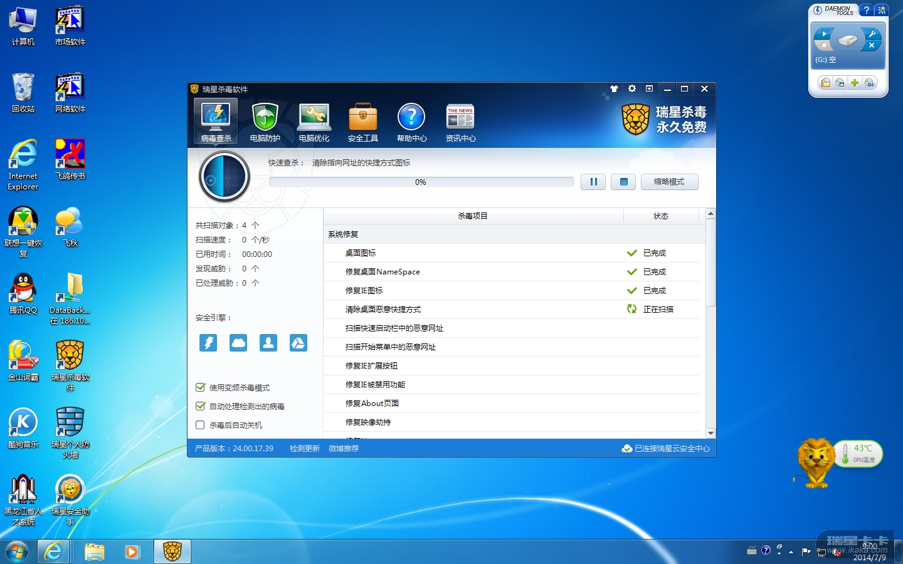Open the Action Center flag icon
This screenshot has height=564, width=903.
tap(806, 551)
